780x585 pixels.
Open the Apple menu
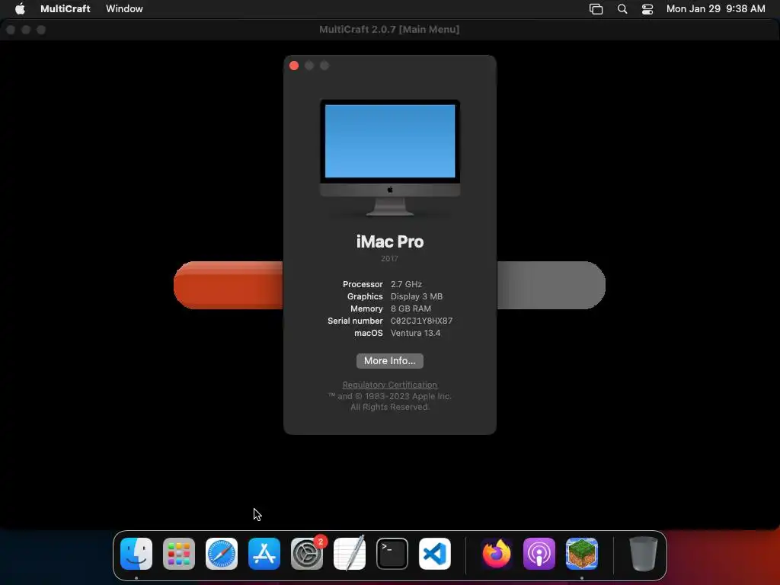click(20, 8)
